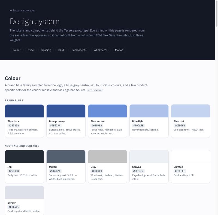This screenshot has width=218, height=215.
Task: Choose the Gray colour swatch
Action: [x=107, y=157]
